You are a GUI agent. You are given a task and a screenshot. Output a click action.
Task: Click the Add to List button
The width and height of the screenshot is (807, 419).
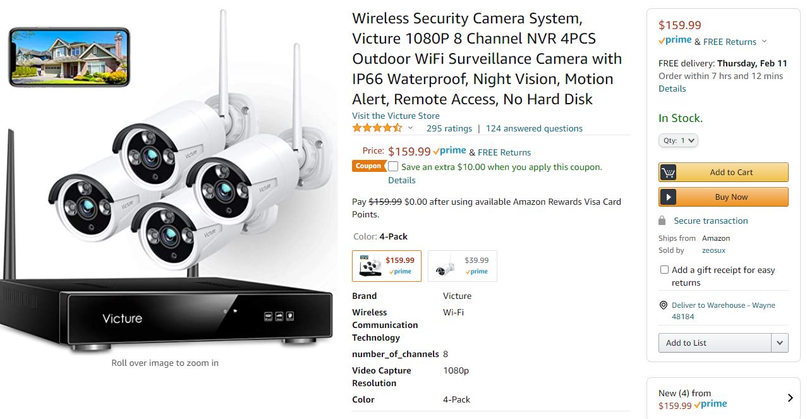tap(715, 343)
